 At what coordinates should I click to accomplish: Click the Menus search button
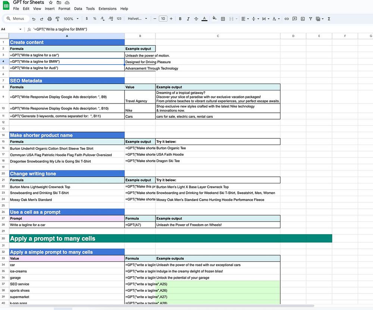tap(15, 19)
